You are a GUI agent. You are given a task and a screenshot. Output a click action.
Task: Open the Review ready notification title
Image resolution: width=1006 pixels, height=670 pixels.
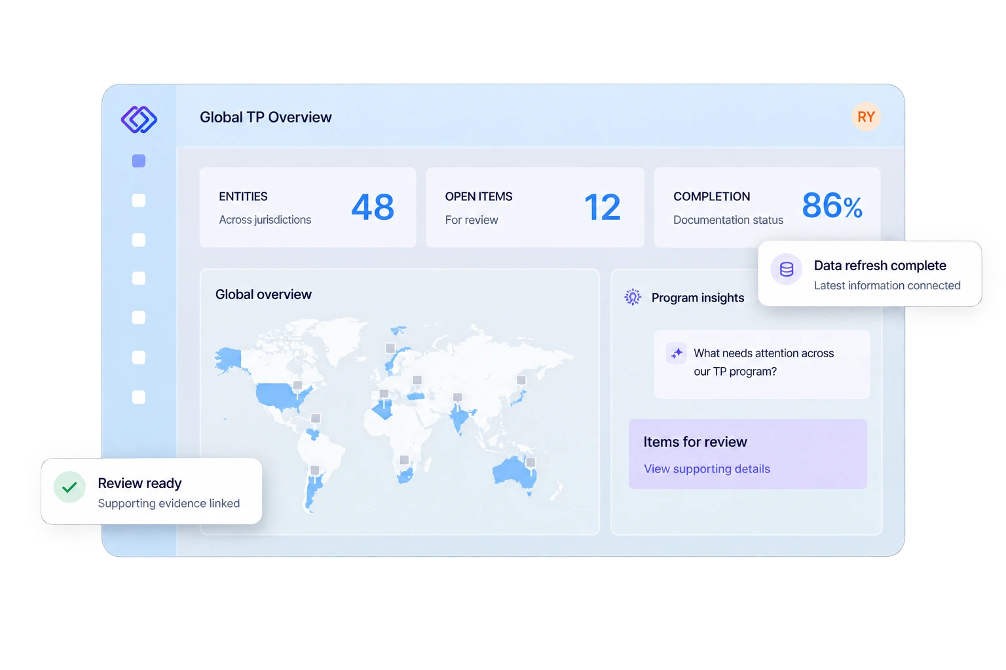point(140,484)
